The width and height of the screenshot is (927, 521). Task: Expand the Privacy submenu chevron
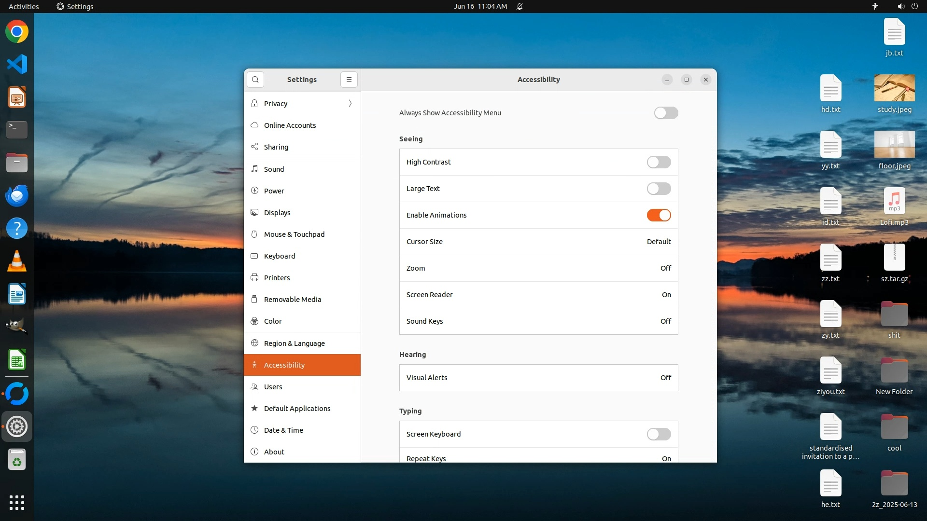350,104
